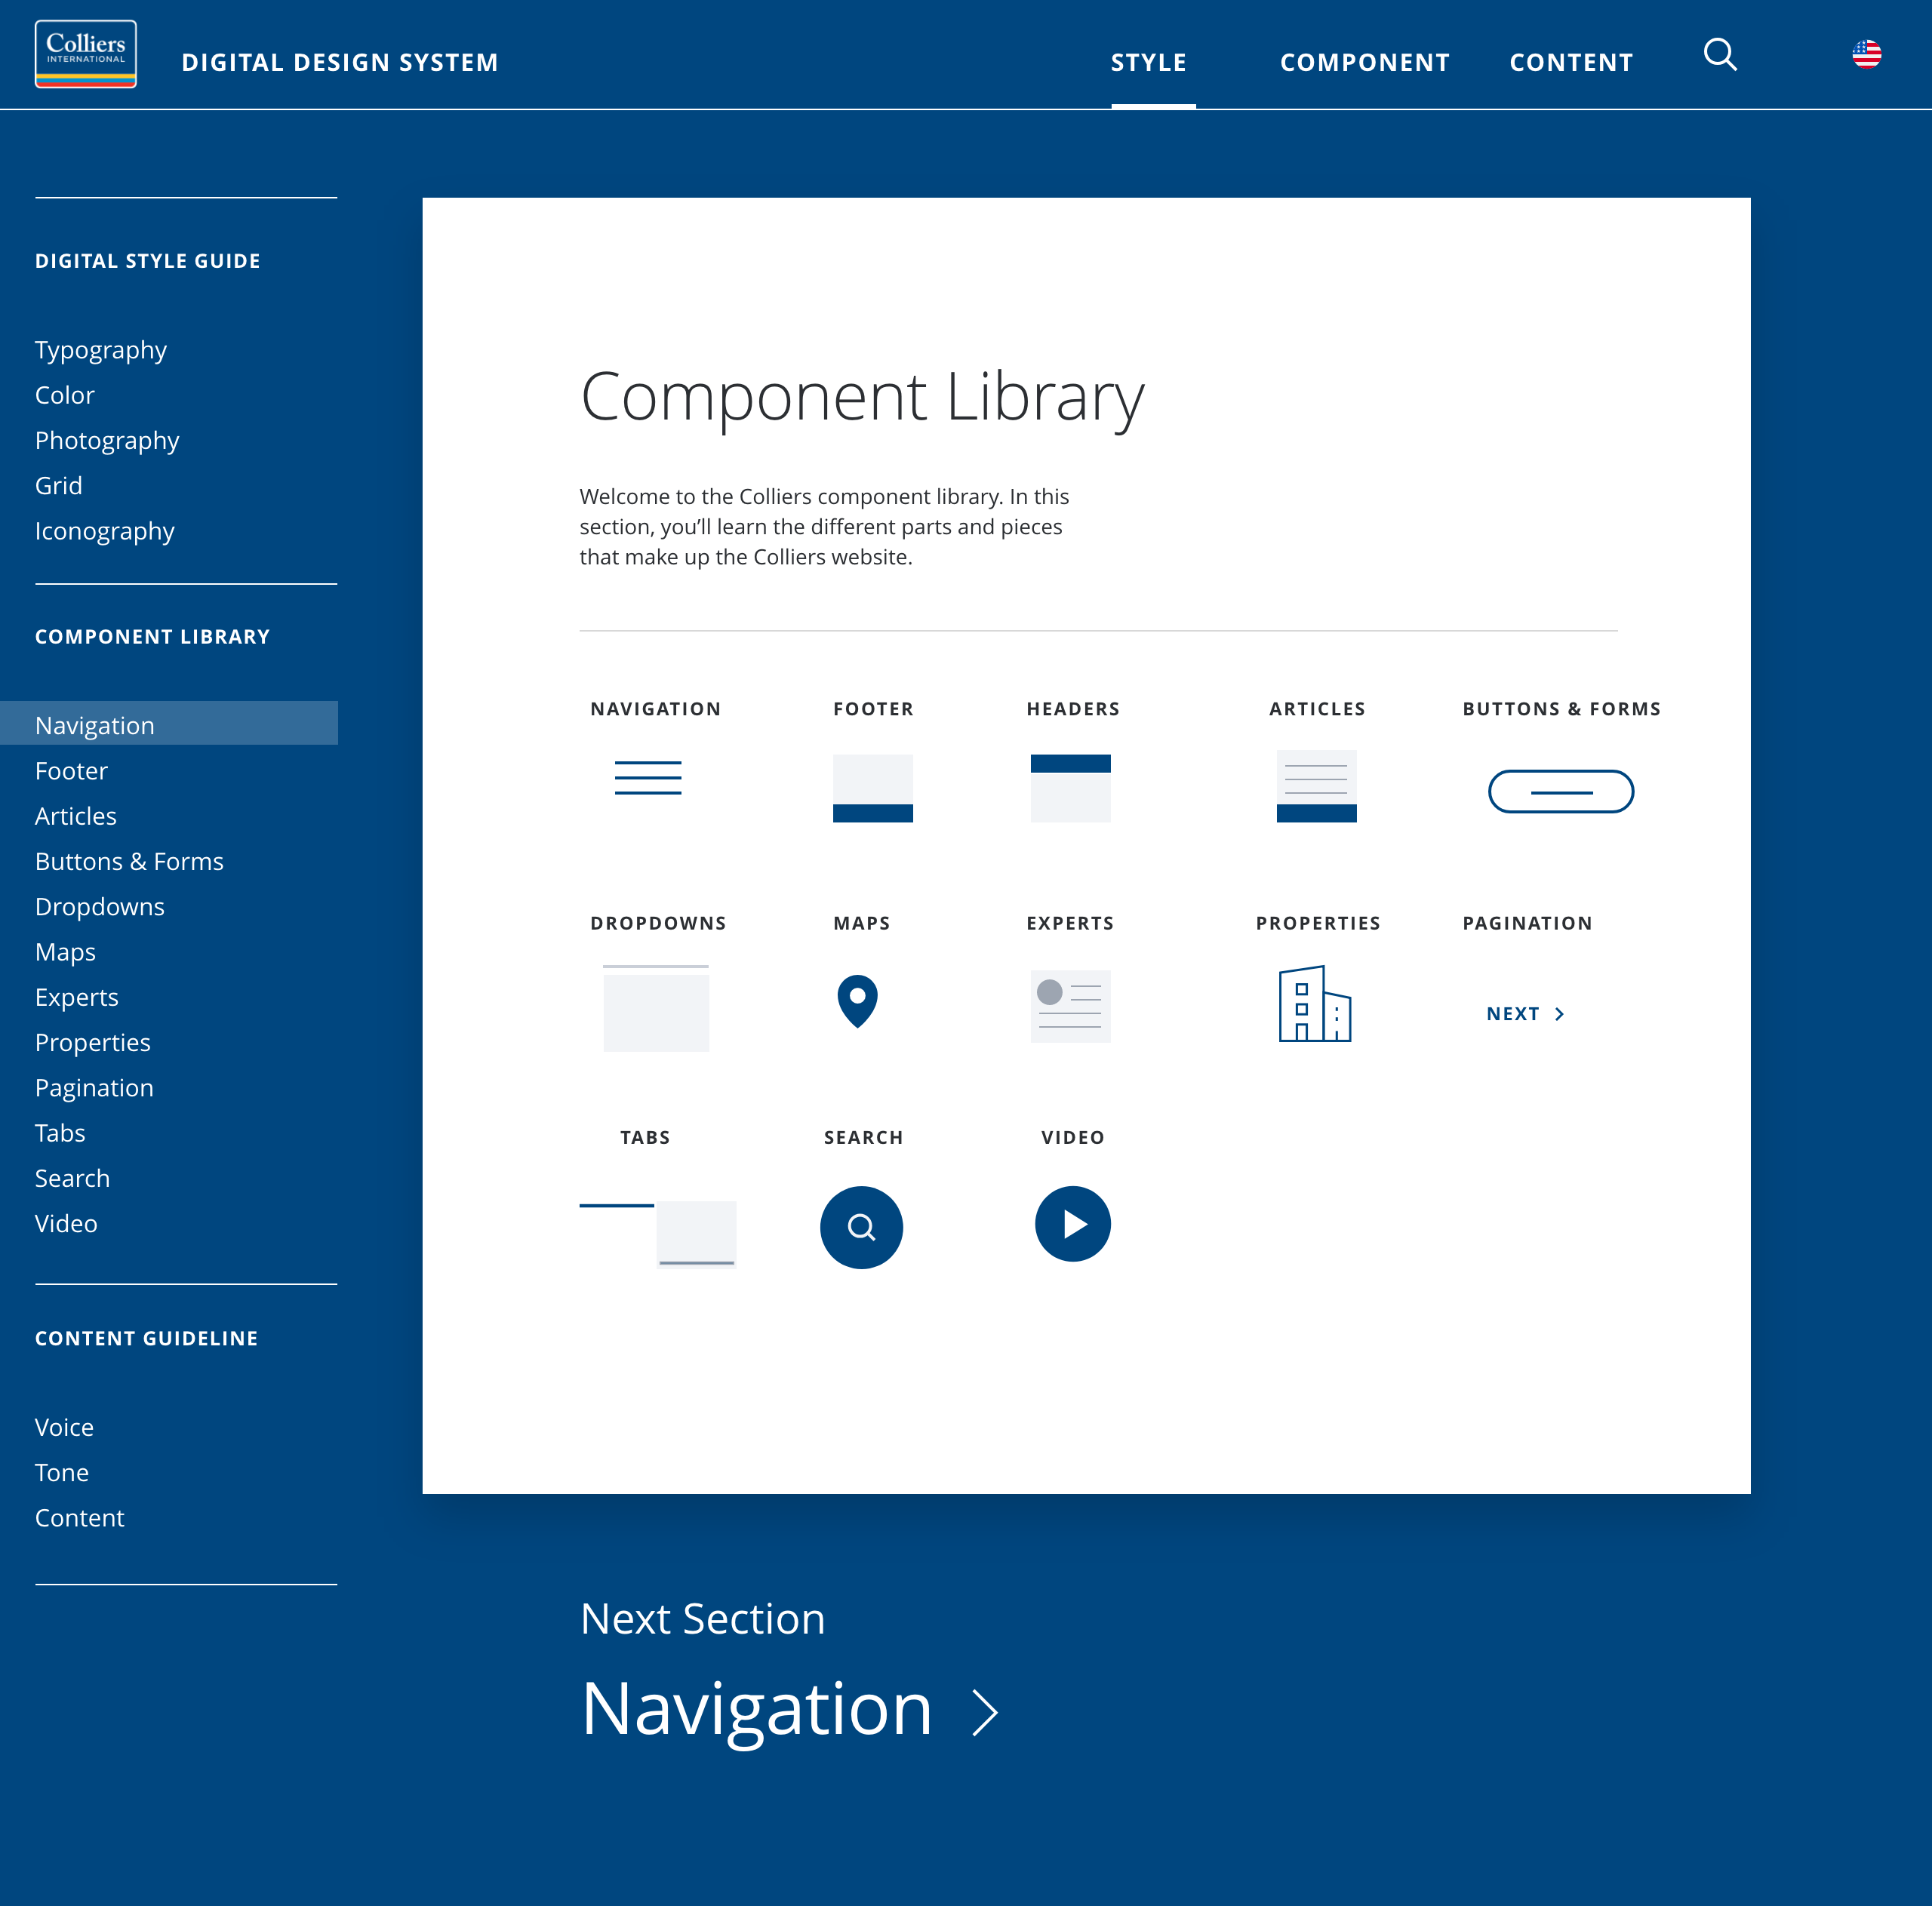1932x1906 pixels.
Task: Switch to the COMPONENT tab
Action: coord(1365,62)
